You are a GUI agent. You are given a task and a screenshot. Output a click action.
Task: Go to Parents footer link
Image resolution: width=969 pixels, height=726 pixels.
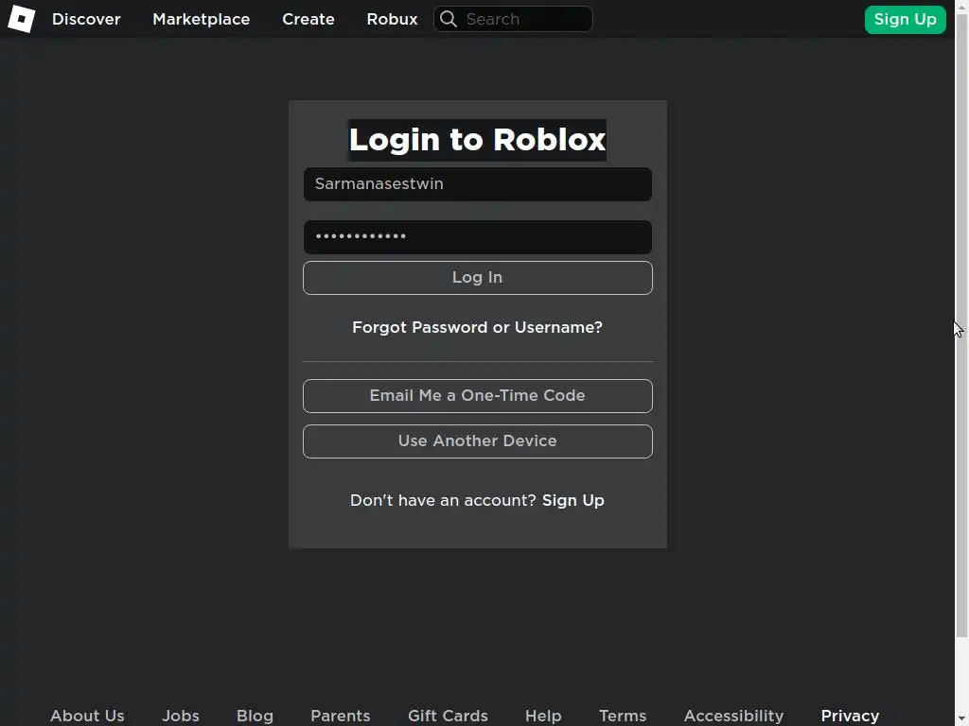[x=341, y=716]
